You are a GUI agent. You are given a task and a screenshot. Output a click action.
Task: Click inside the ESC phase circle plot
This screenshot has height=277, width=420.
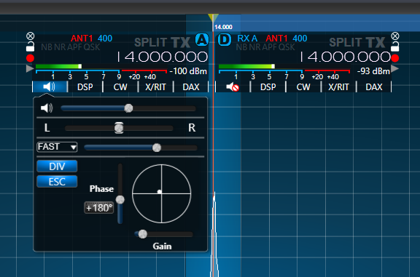pos(162,193)
